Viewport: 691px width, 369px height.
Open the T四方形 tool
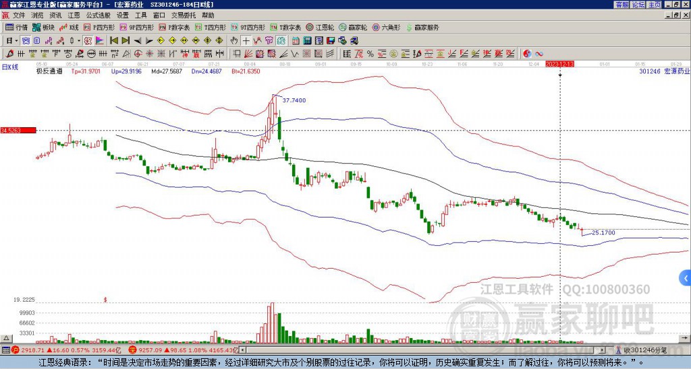pyautogui.click(x=211, y=27)
